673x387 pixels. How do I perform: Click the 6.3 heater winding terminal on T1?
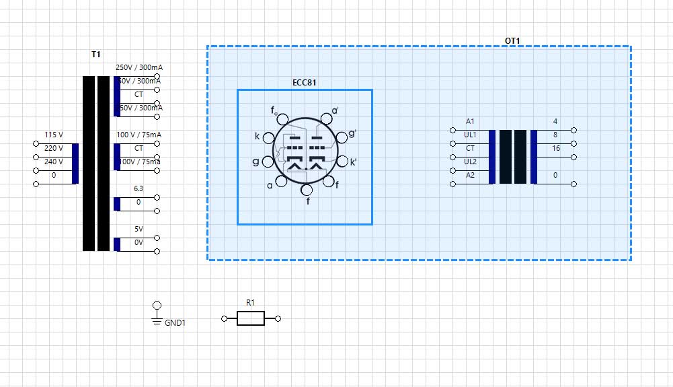point(157,197)
